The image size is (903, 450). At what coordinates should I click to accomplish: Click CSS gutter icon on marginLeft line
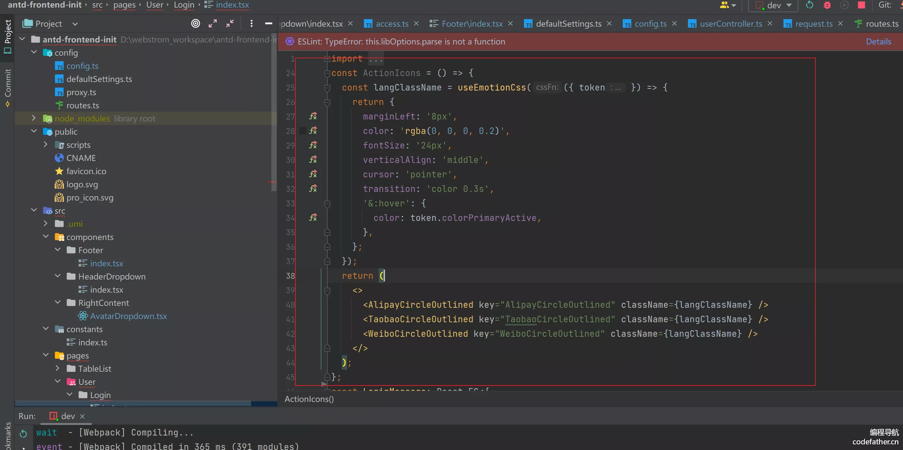point(313,116)
